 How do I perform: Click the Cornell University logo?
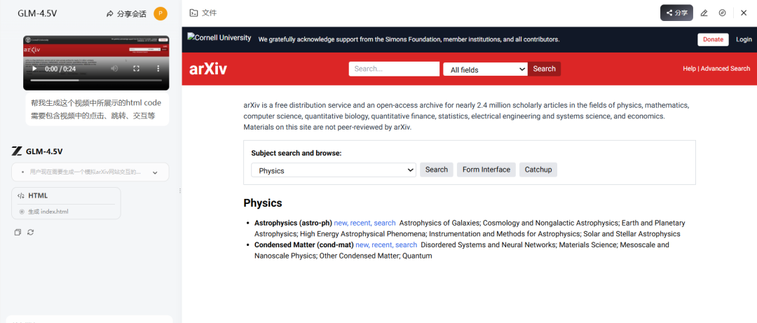(219, 37)
